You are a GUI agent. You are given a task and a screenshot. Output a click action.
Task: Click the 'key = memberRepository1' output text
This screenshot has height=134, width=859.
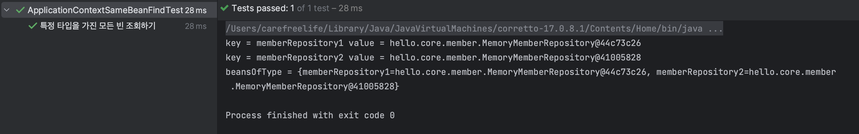click(x=284, y=43)
